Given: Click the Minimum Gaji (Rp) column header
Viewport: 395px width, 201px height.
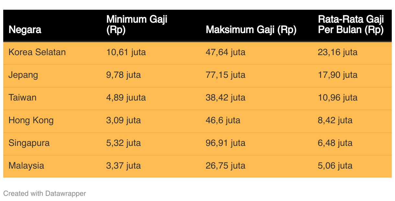Looking at the screenshot, I should click(x=137, y=24).
